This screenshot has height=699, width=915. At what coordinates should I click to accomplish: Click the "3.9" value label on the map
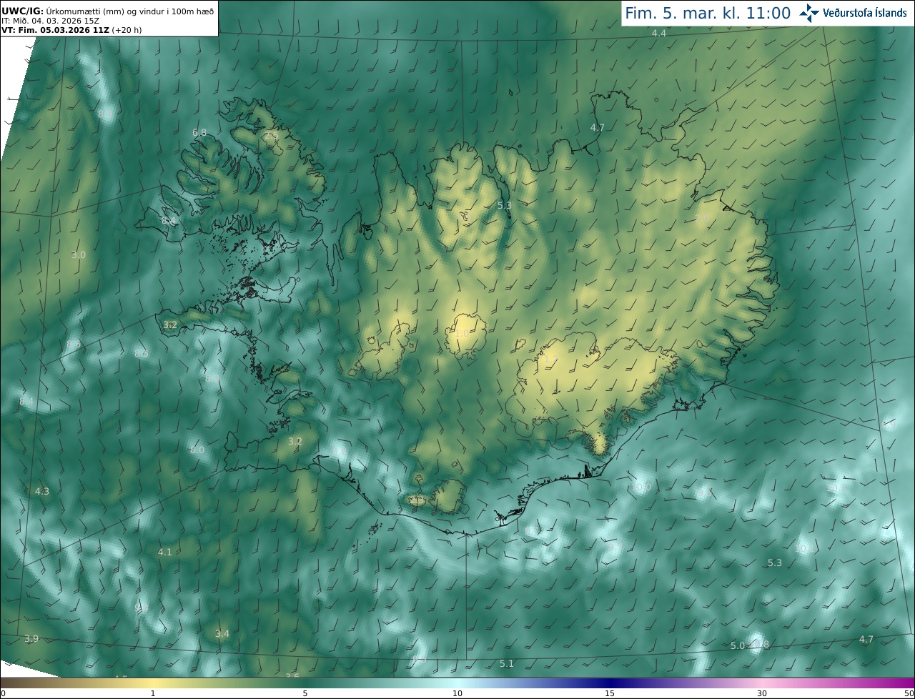coord(31,638)
